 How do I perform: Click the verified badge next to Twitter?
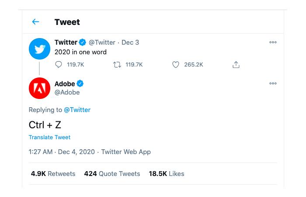[82, 42]
